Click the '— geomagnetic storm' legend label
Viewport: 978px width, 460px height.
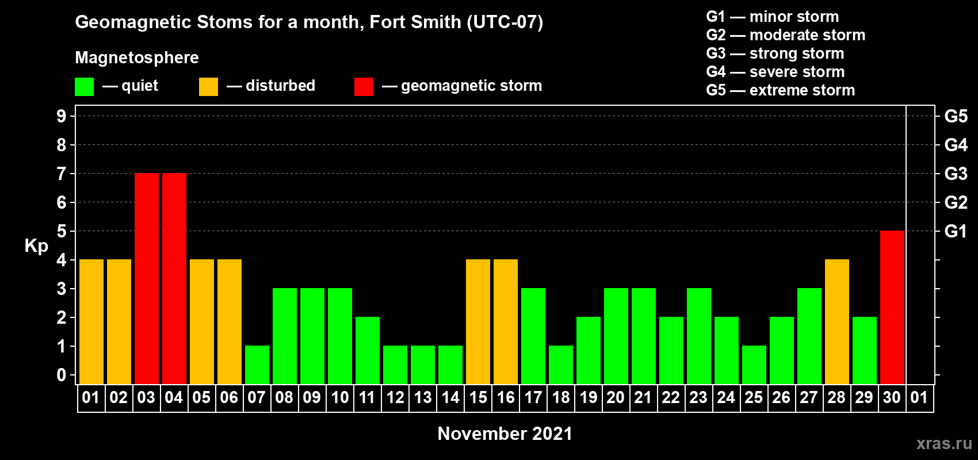coord(462,86)
